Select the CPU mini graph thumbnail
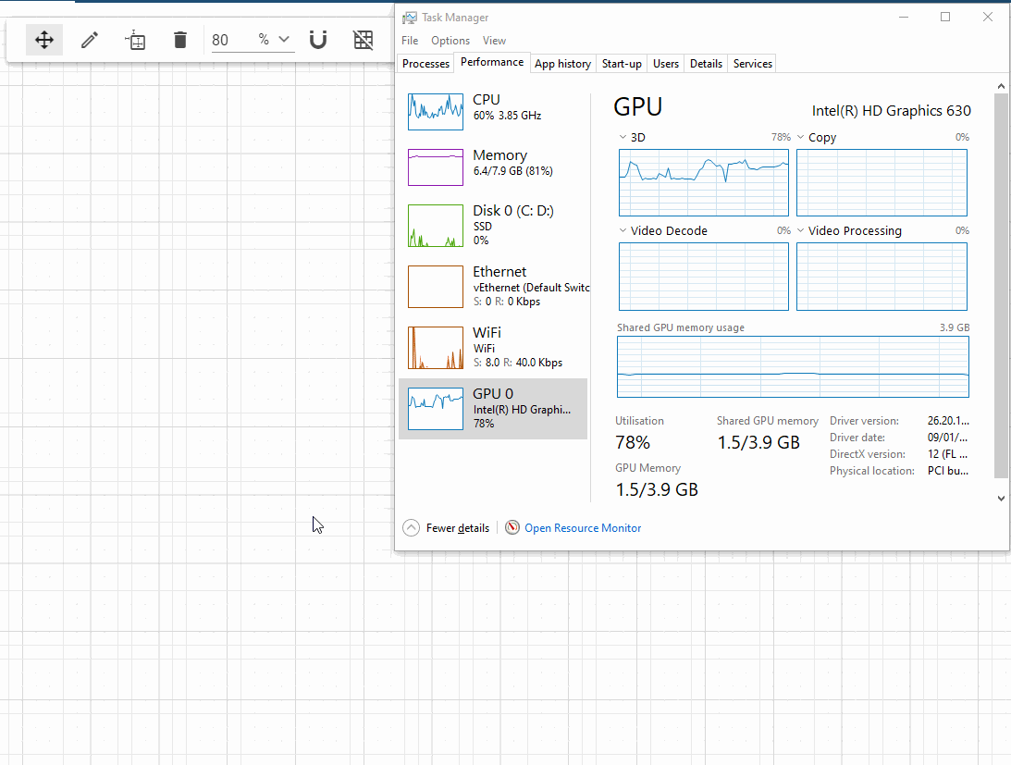Viewport: 1011px width, 765px height. tap(436, 112)
